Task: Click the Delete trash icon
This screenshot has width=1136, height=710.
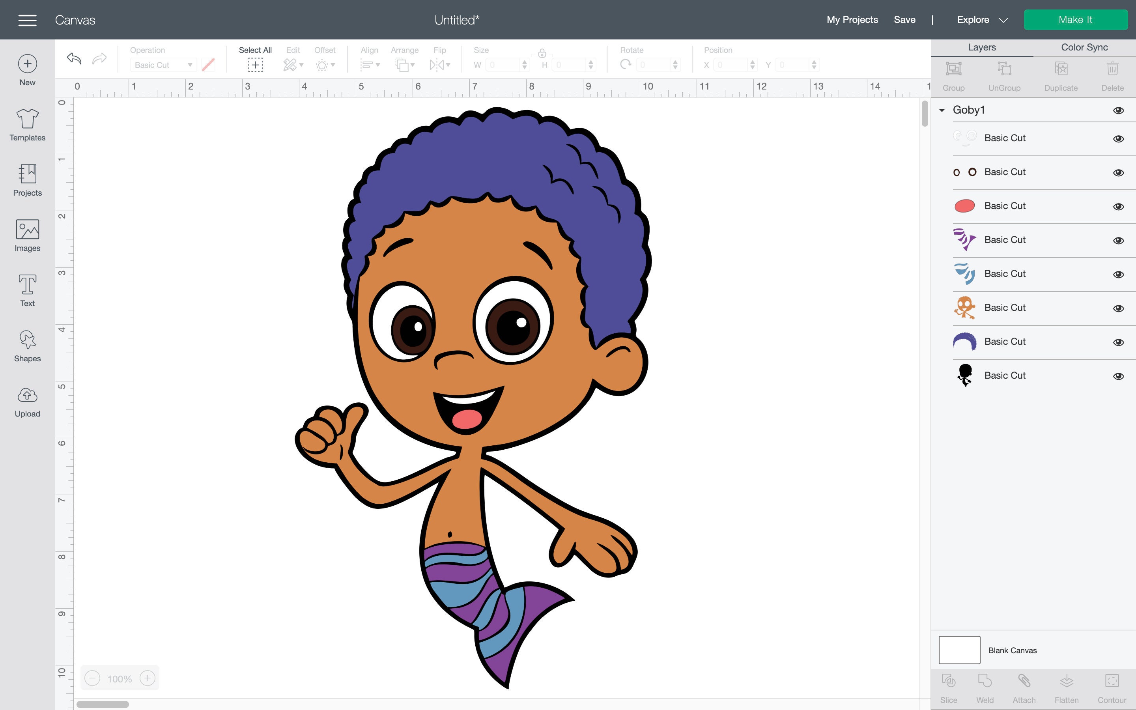Action: click(1112, 69)
